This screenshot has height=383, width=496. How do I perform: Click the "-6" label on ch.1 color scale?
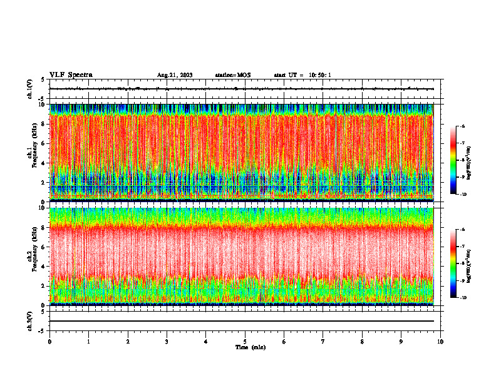[x=462, y=126]
